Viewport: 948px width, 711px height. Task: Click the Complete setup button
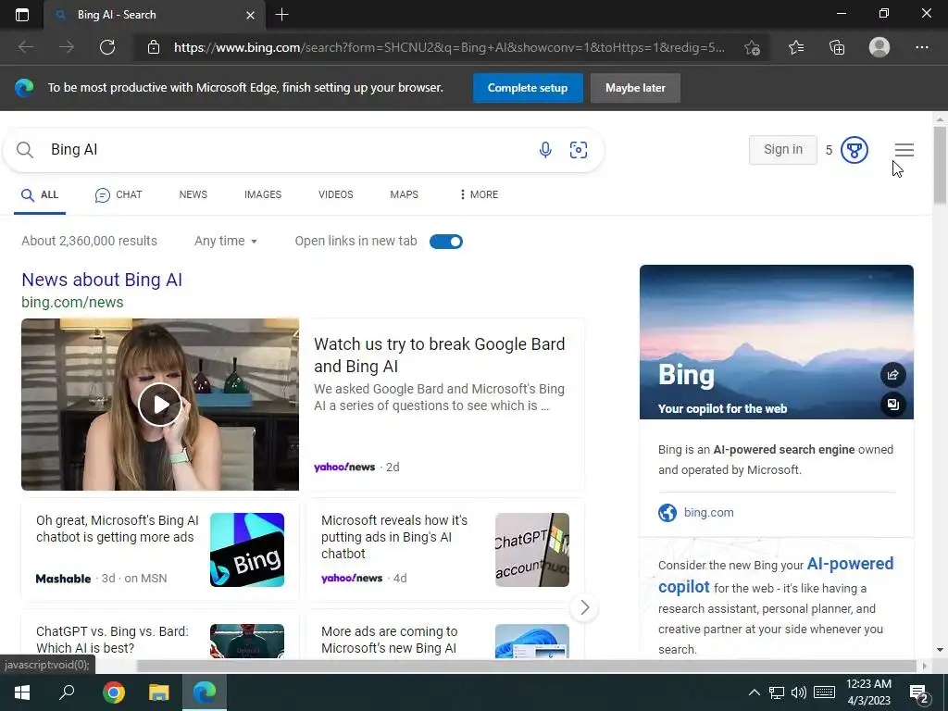[528, 88]
